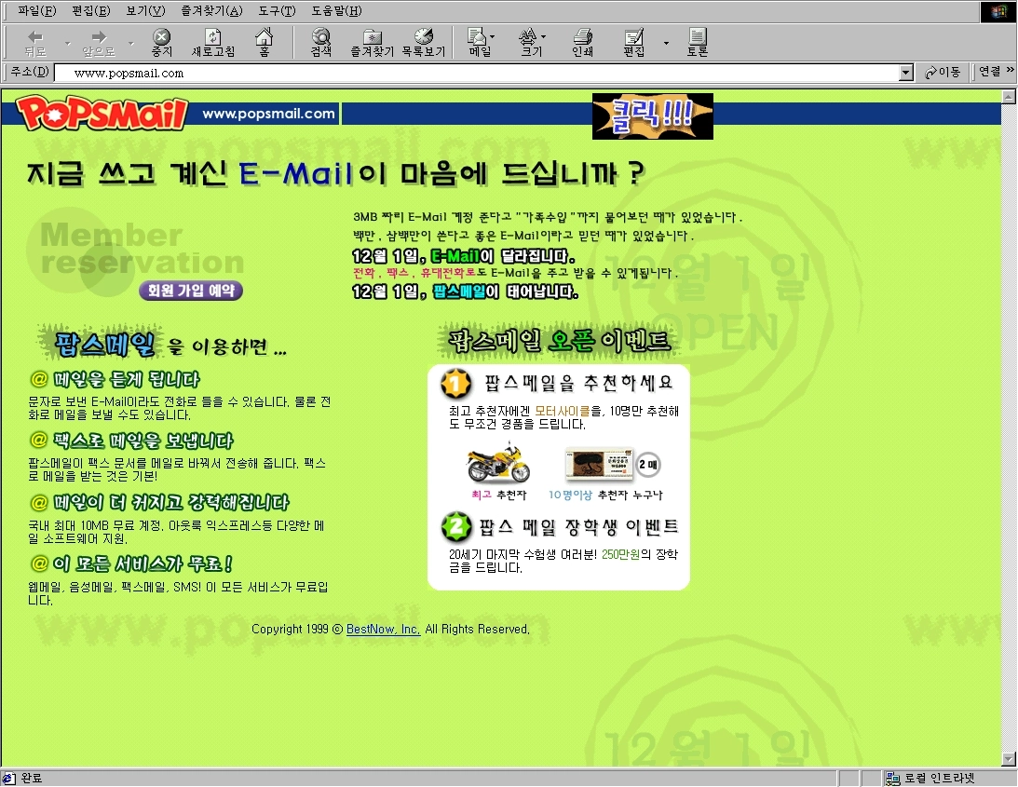Click the 팝스 메일 장학생 이벤트 heading
The width and height of the screenshot is (1018, 787).
[578, 526]
